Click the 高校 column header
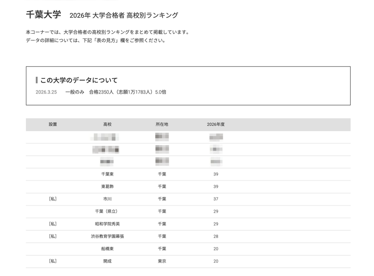Screen dimensions: 374x276 tap(107, 124)
